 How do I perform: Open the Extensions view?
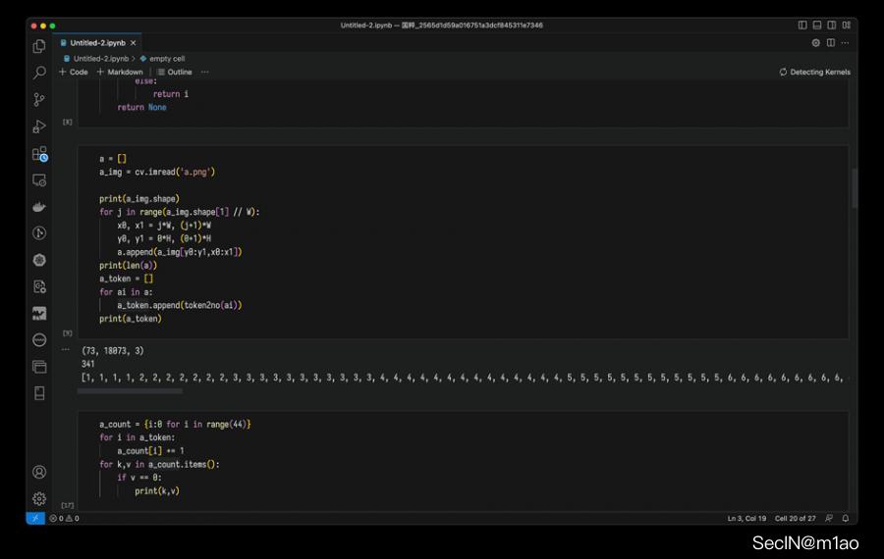coord(39,154)
